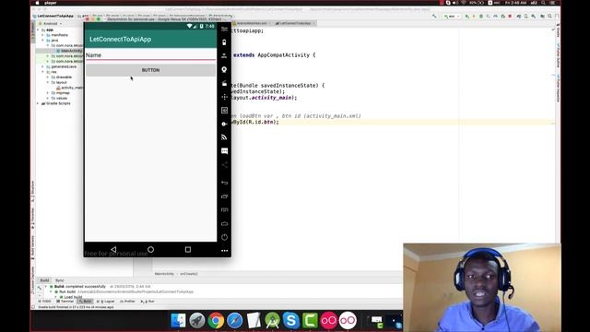This screenshot has width=590, height=332.
Task: Expand the values folder
Action: coord(48,99)
